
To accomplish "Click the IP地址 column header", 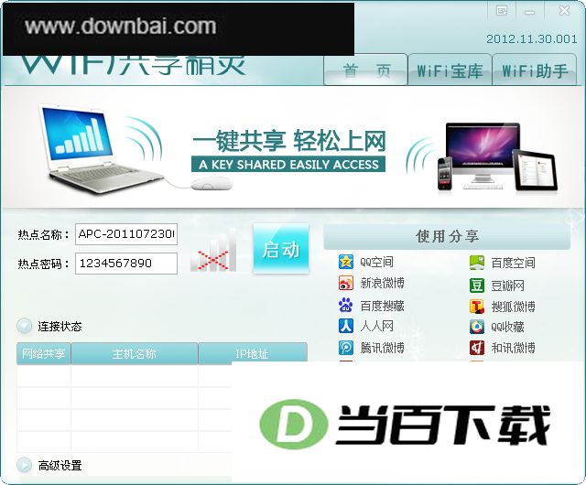I will click(x=253, y=352).
